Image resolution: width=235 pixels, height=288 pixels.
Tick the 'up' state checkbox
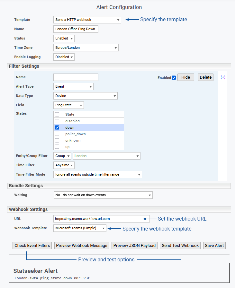[57, 147]
